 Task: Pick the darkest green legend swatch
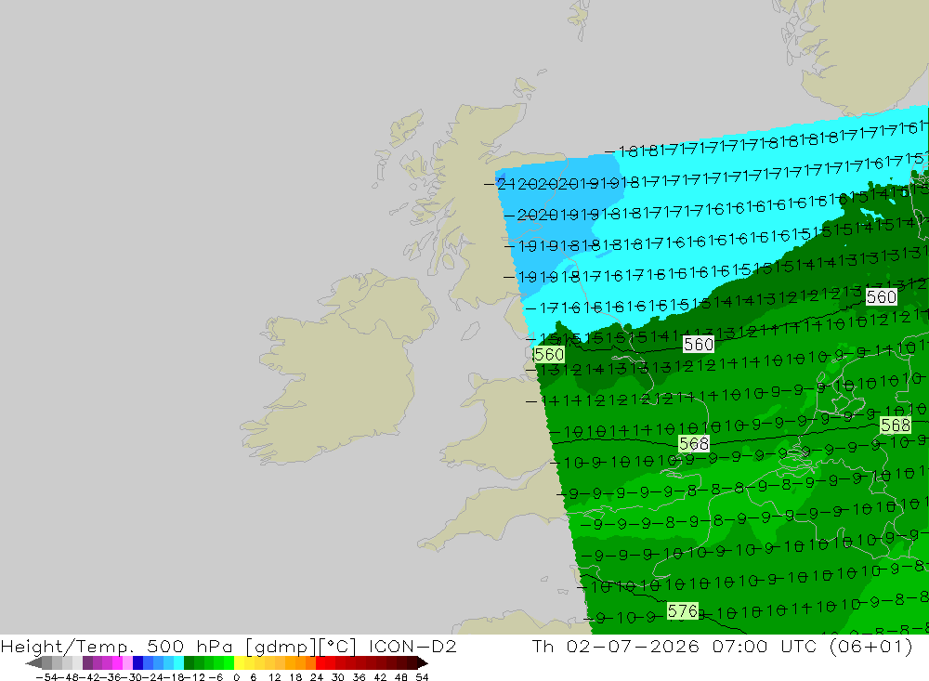click(x=189, y=663)
